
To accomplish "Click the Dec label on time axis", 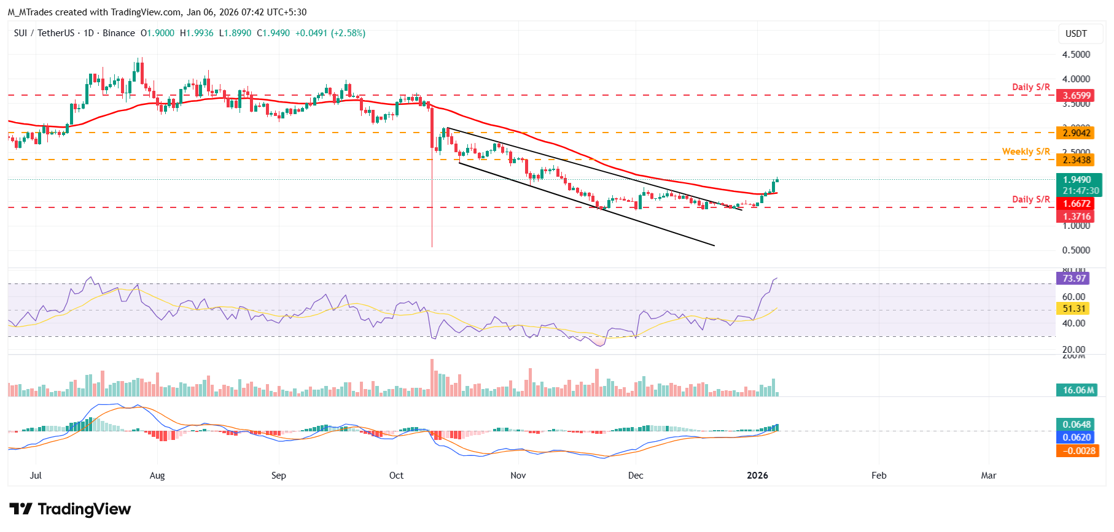I will tap(636, 476).
